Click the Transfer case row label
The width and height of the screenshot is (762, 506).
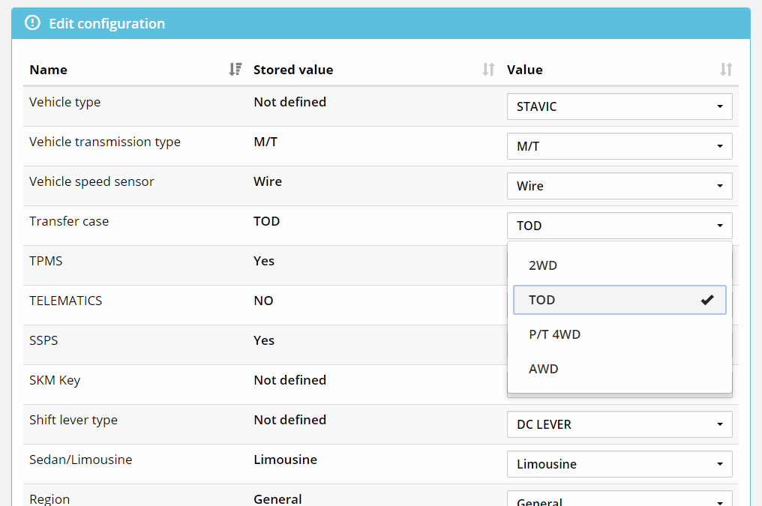tap(69, 221)
